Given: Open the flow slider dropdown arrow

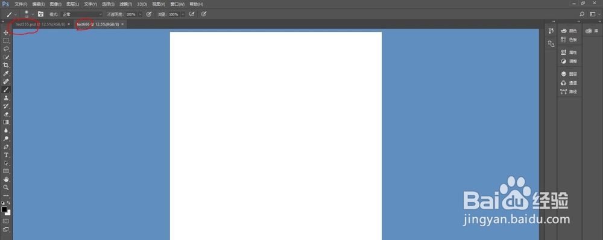Looking at the screenshot, I should [x=183, y=14].
